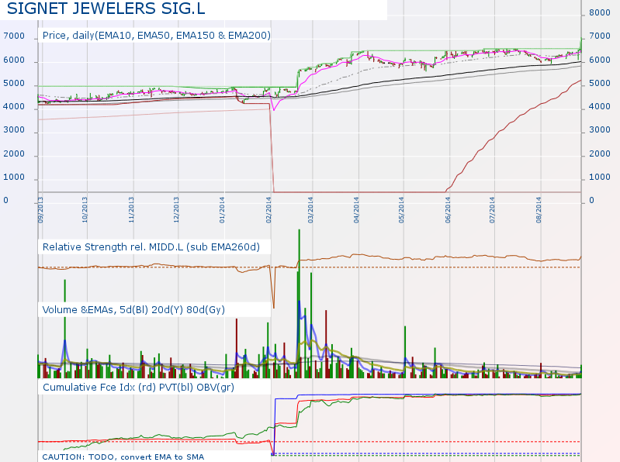Click the 06/2014 date axis label
This screenshot has width=620, height=462.
click(448, 210)
